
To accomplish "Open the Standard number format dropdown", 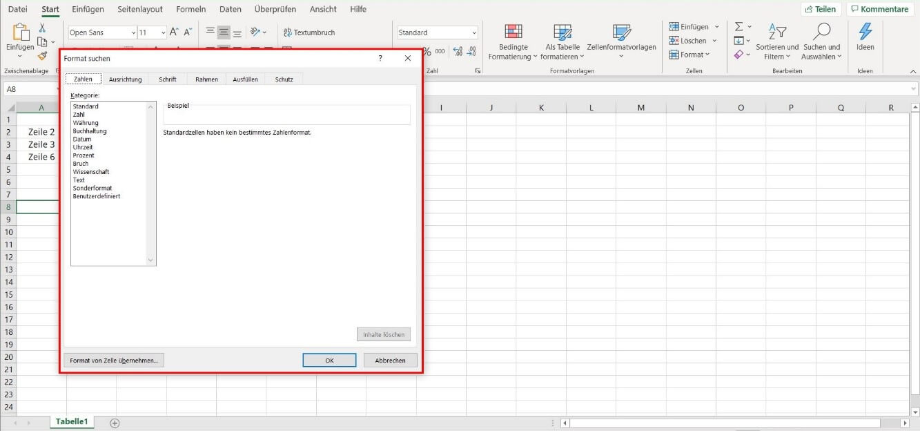I will (x=474, y=32).
